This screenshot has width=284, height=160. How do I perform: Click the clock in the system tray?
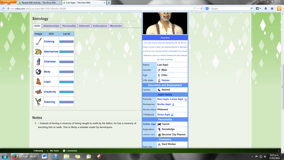click(x=274, y=157)
